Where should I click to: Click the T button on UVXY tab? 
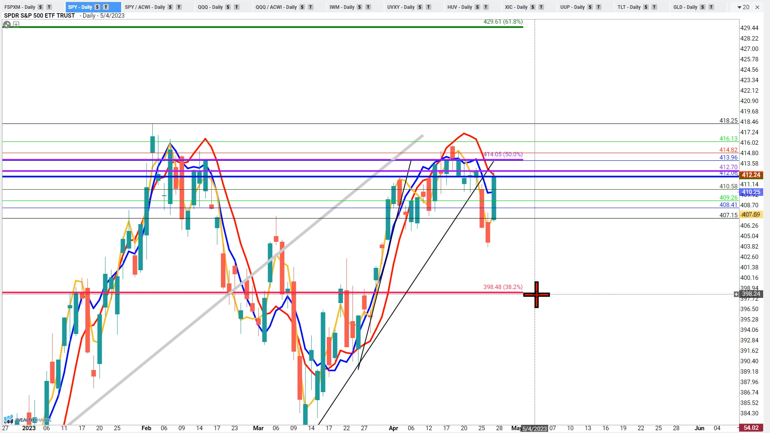point(428,7)
